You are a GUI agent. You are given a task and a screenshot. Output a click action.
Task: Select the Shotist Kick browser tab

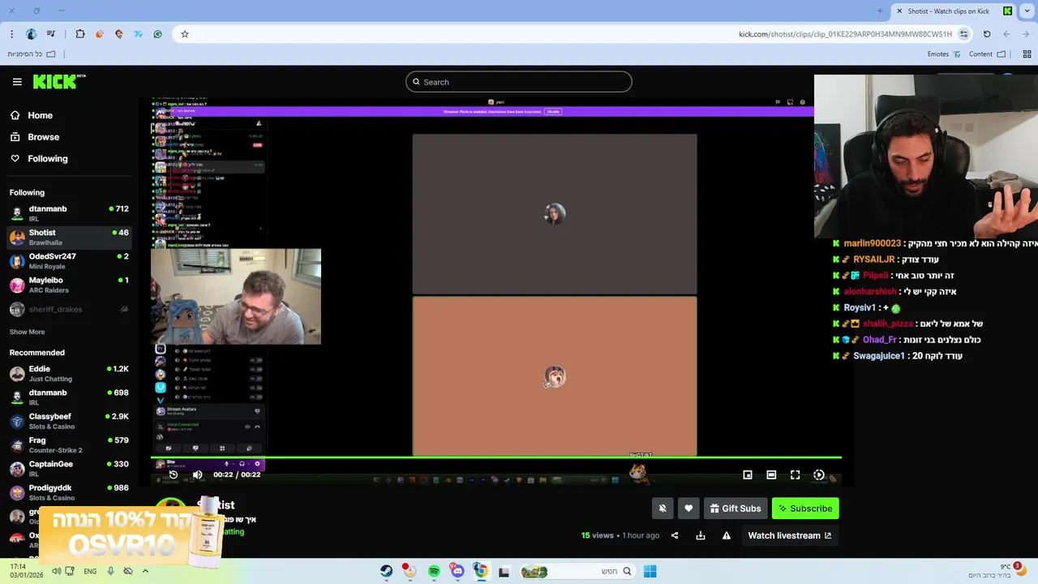coord(954,11)
